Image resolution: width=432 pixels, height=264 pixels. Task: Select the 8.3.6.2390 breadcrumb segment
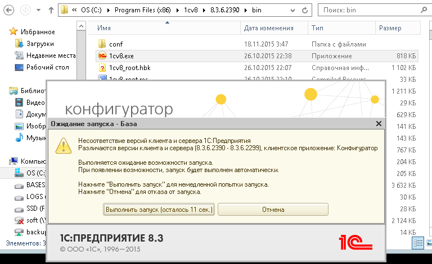225,10
